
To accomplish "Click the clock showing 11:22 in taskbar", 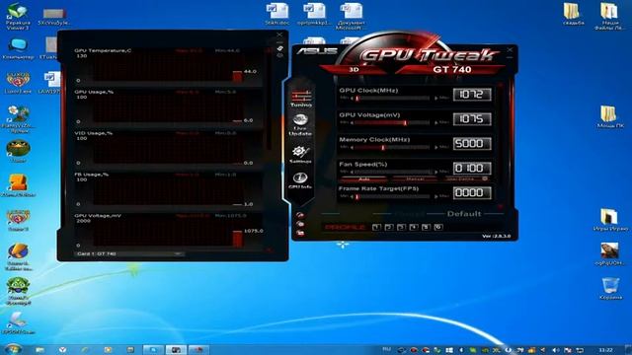I will [605, 350].
